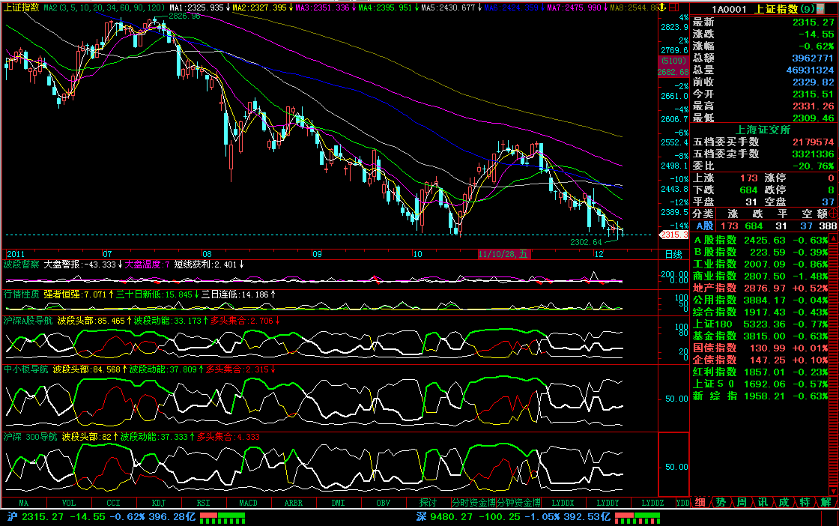Click the 沪深 300导航 indicator name
Screen dimensions: 839x526
pos(31,437)
